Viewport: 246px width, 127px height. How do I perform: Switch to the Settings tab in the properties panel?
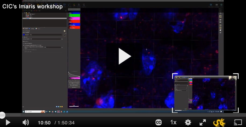point(32,29)
